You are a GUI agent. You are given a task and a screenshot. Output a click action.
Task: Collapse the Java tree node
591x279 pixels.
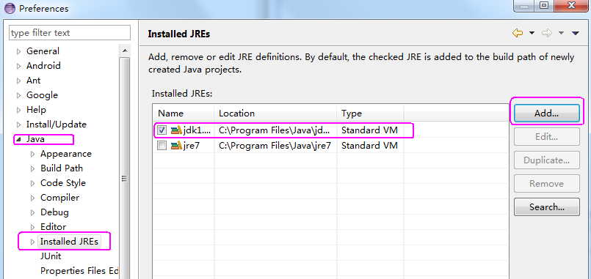tap(19, 139)
